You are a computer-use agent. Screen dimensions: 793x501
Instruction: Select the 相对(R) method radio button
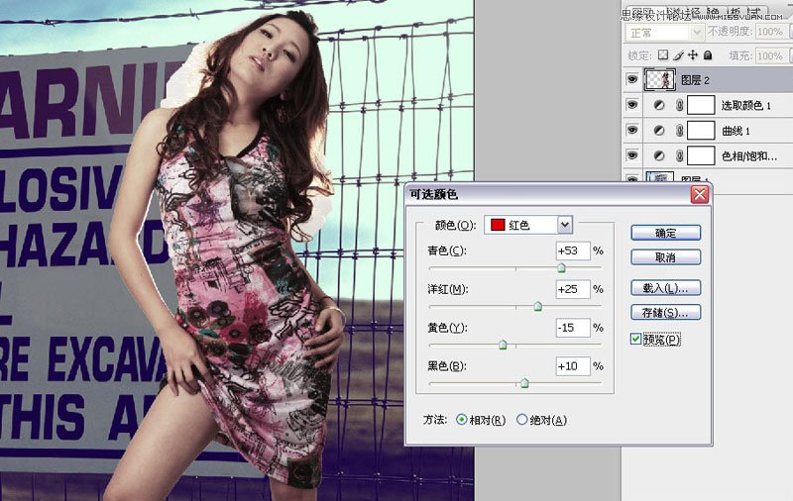461,420
